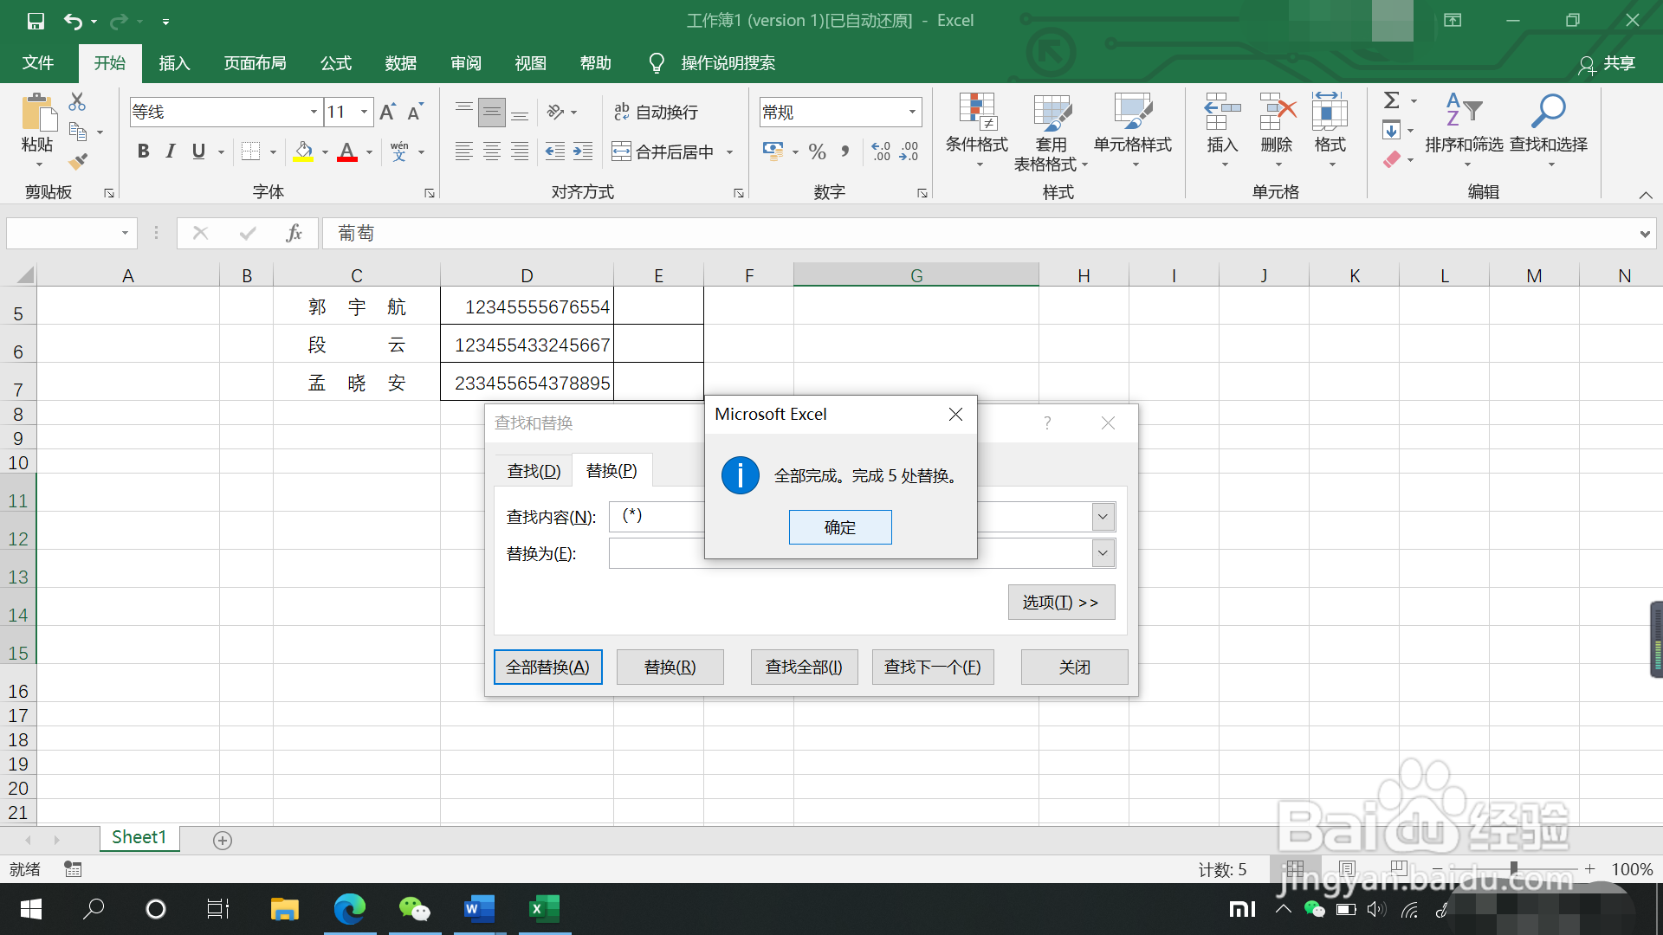1663x935 pixels.
Task: Click the Wrap Text icon
Action: pyautogui.click(x=622, y=112)
